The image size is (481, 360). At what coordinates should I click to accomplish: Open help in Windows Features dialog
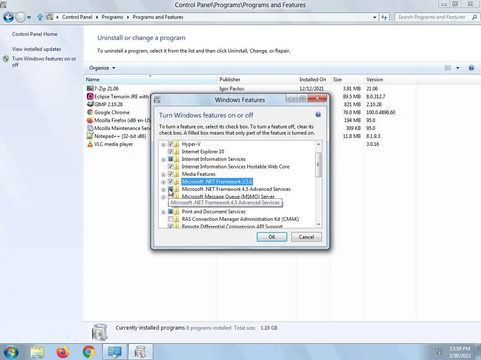tap(318, 115)
